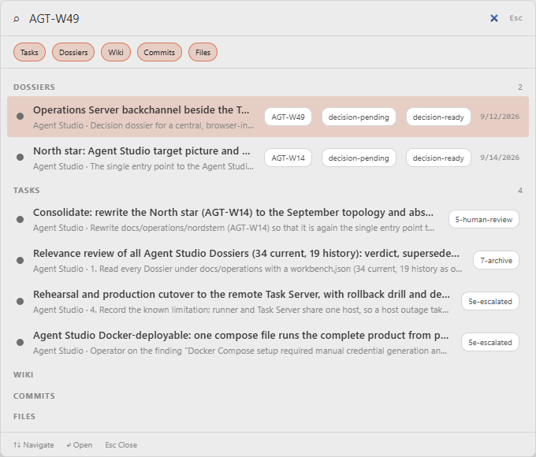Click status dot of Consolidate task
This screenshot has height=457, width=536.
click(x=20, y=219)
